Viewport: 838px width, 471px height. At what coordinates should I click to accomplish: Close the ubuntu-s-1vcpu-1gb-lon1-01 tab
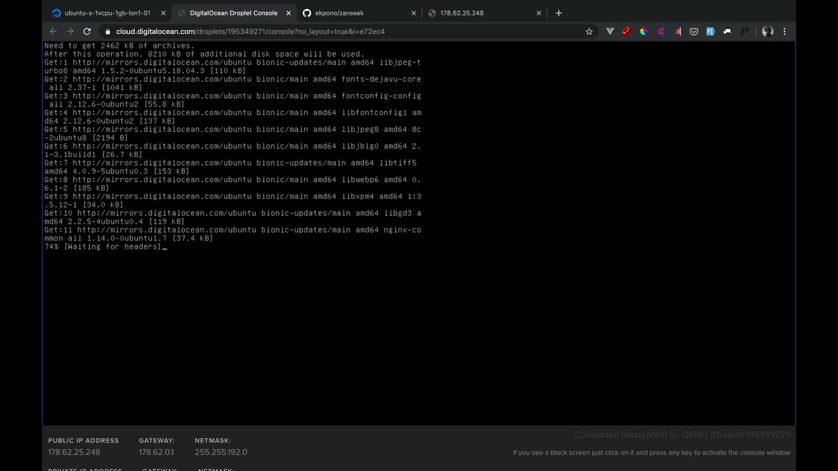pyautogui.click(x=164, y=13)
